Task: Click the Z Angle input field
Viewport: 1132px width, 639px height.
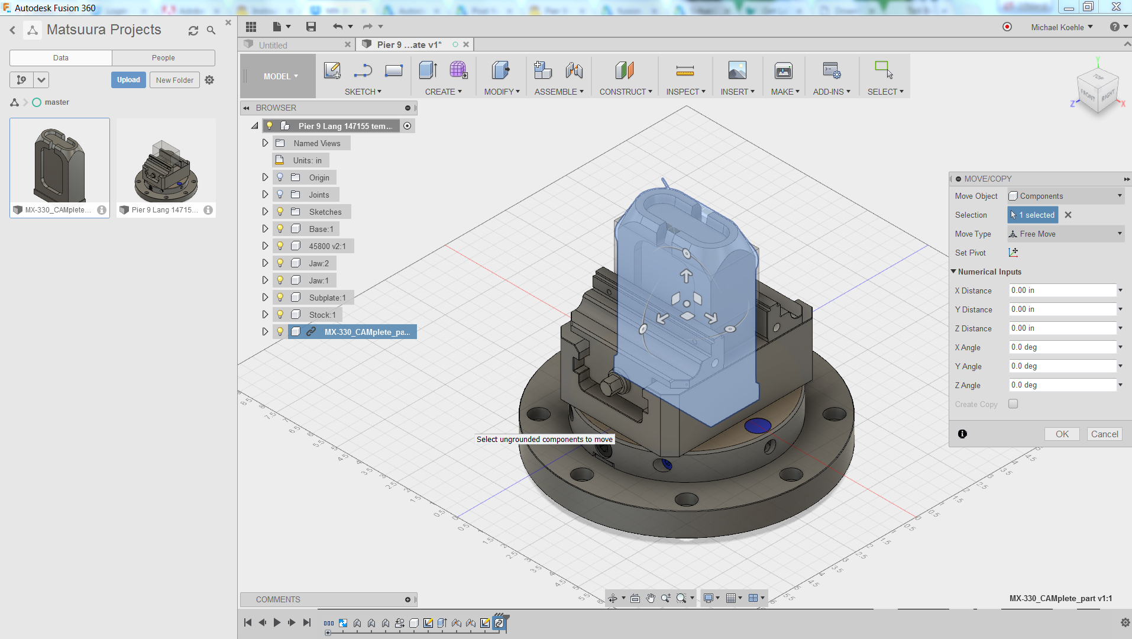Action: pos(1062,385)
